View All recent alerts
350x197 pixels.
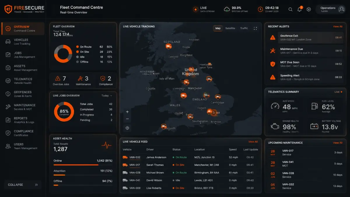[x=338, y=27]
